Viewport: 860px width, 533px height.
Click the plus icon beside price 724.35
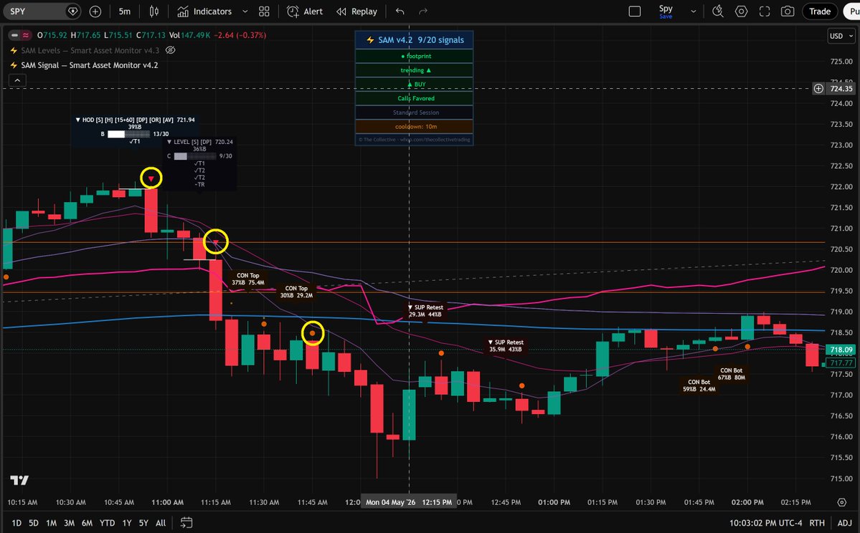coord(818,88)
